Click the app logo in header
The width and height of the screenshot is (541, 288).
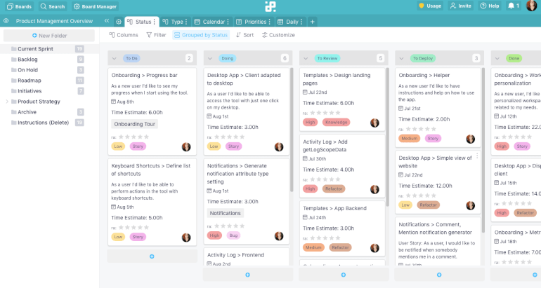pos(270,6)
